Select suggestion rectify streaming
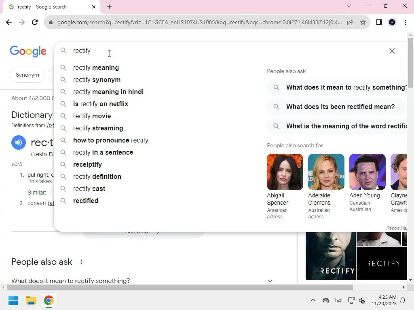Screen dimensions: 414x310 coord(98,128)
